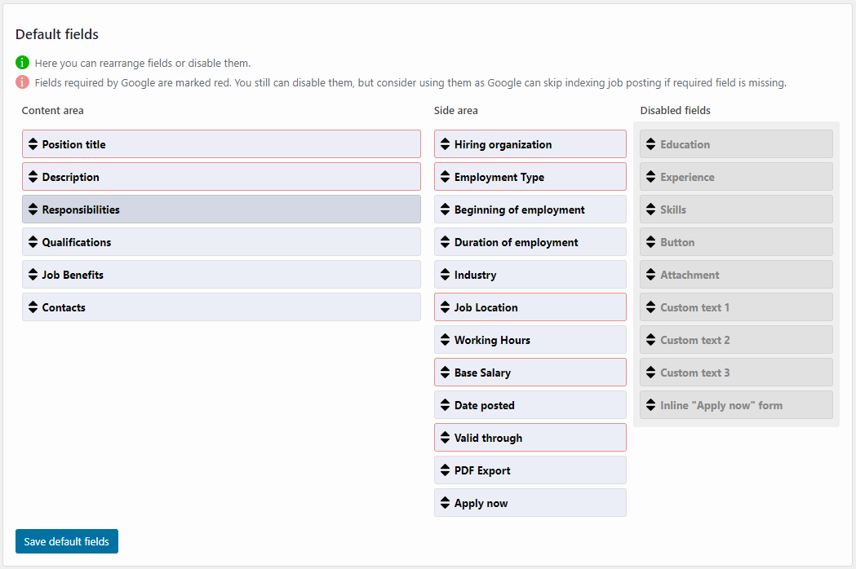This screenshot has height=569, width=856.
Task: Select the Duration of employment field label
Action: (516, 243)
